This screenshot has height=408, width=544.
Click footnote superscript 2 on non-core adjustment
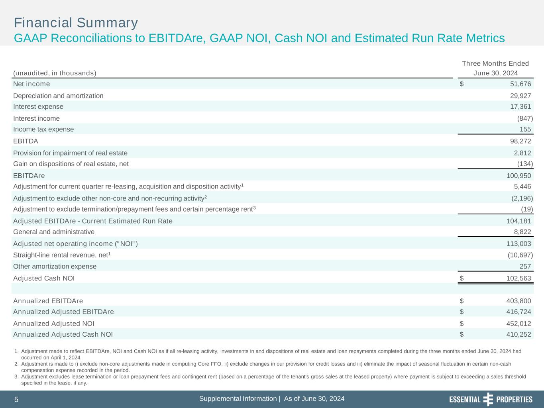(x=206, y=197)
